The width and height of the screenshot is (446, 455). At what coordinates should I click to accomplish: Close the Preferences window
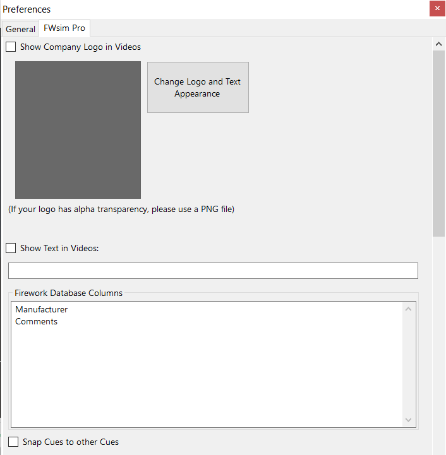pyautogui.click(x=437, y=8)
